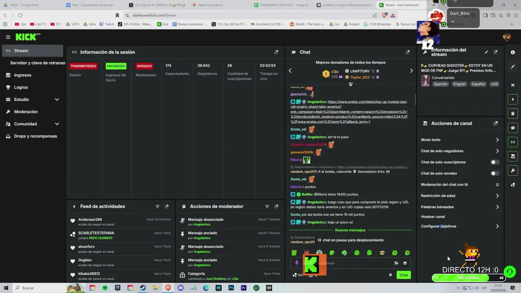This screenshot has height=293, width=521.
Task: Pop out the Chat panel
Action: pyautogui.click(x=407, y=52)
